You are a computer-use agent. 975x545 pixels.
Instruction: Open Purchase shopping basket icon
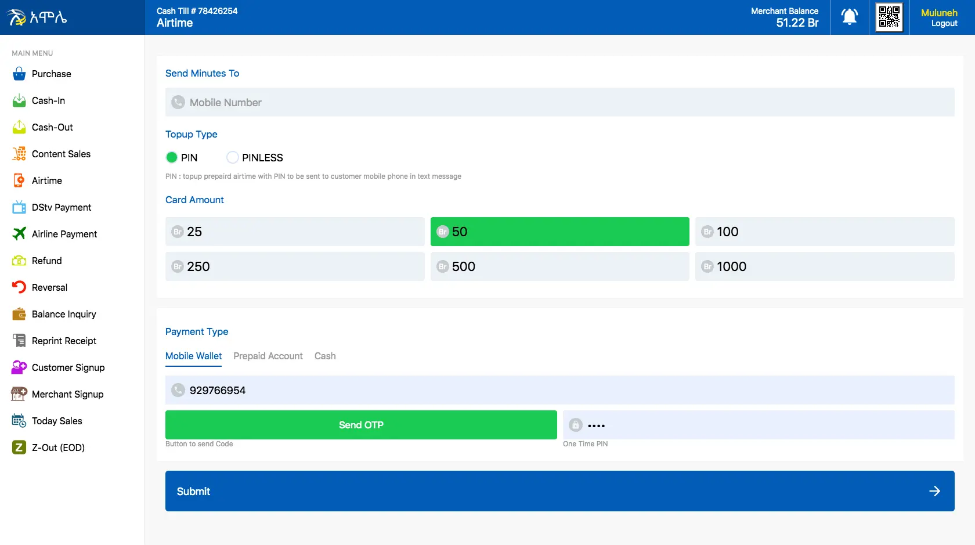tap(19, 74)
